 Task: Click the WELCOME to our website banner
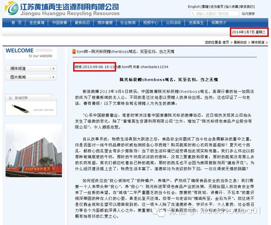(31, 53)
